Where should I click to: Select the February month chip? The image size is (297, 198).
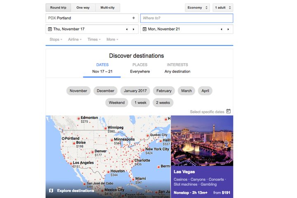click(164, 91)
